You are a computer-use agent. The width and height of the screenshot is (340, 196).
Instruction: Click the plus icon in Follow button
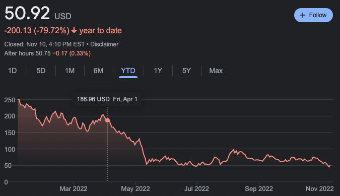303,15
